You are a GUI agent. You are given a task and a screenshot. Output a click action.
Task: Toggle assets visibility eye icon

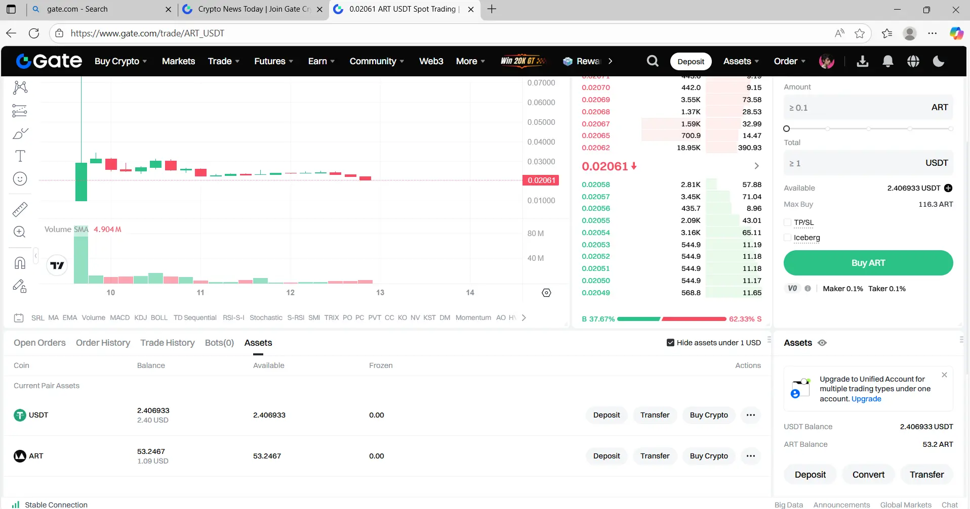pos(822,343)
